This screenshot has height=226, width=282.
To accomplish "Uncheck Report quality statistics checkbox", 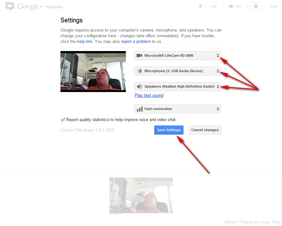I will (x=63, y=120).
